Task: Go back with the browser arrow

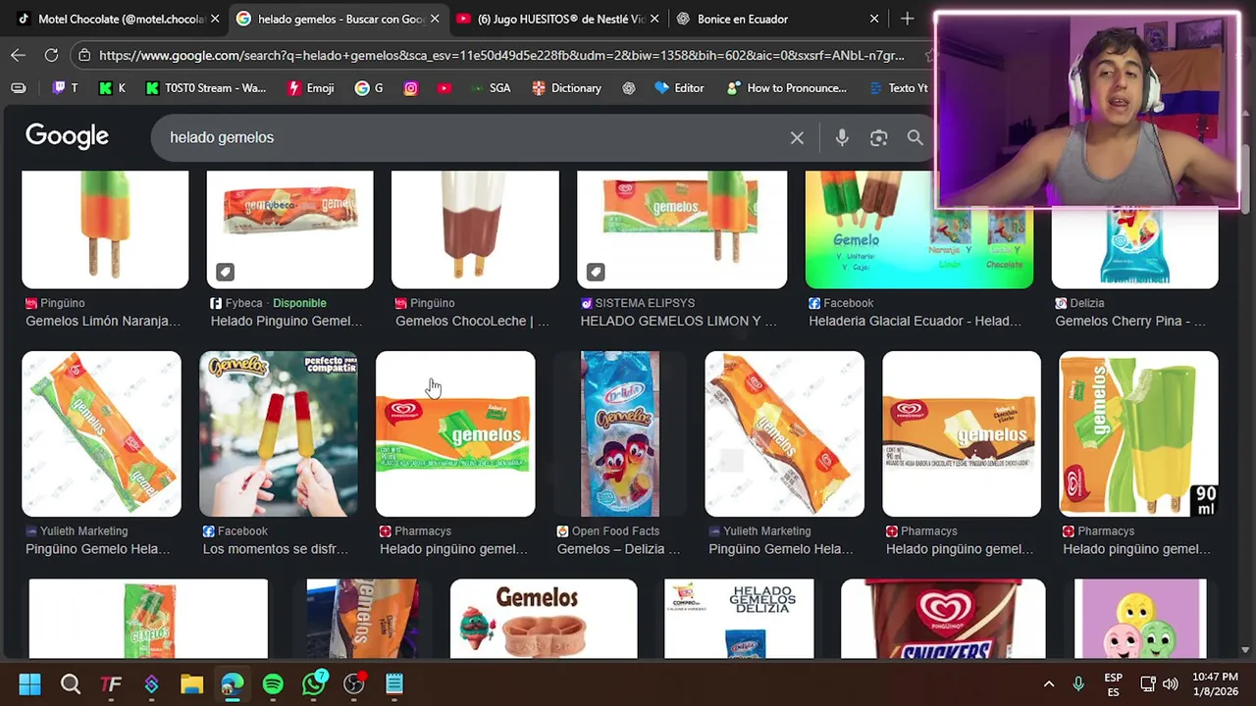Action: (x=18, y=55)
